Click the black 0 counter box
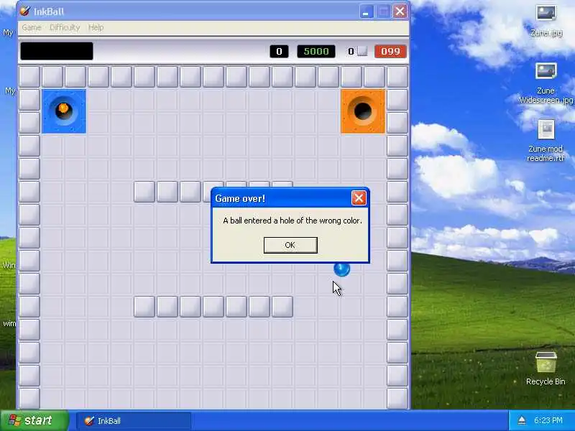 coord(279,51)
